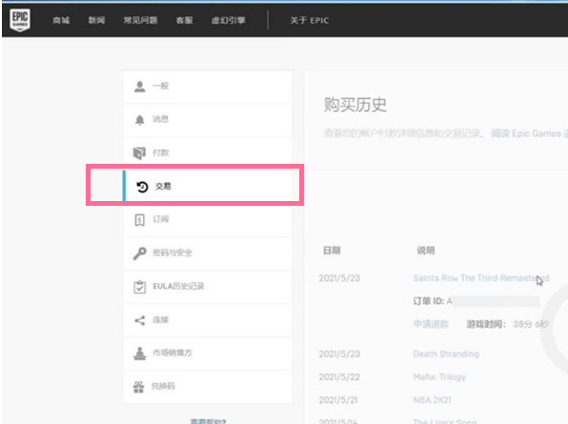Image resolution: width=568 pixels, height=424 pixels.
Task: Select the 消息 bell icon
Action: 140,119
